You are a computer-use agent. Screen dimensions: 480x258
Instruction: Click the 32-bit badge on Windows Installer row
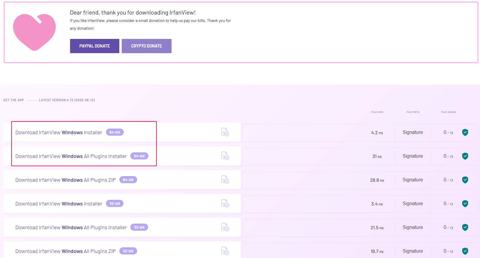coord(115,203)
